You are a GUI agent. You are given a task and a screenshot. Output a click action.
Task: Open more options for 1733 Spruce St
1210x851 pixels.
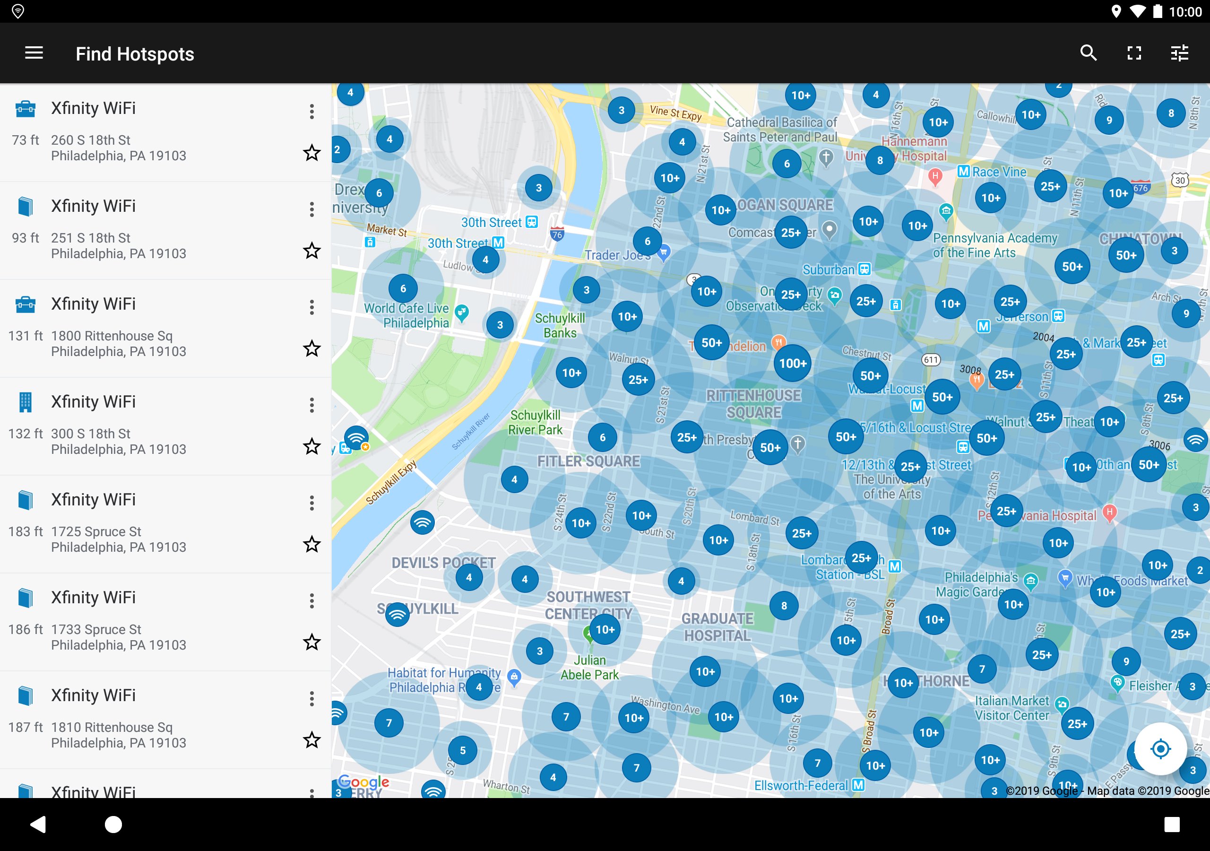click(x=311, y=600)
